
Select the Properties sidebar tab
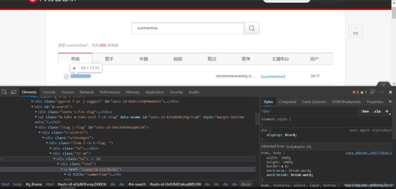pyautogui.click(x=375, y=102)
